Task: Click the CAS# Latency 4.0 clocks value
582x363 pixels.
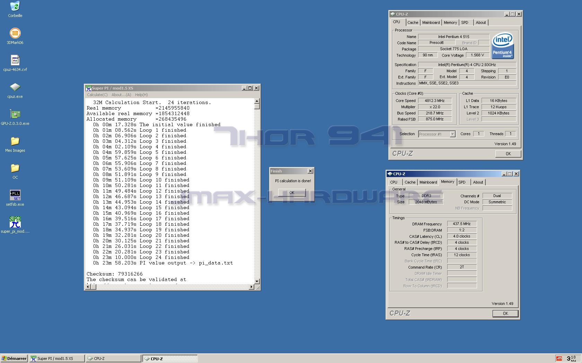Action: click(462, 236)
